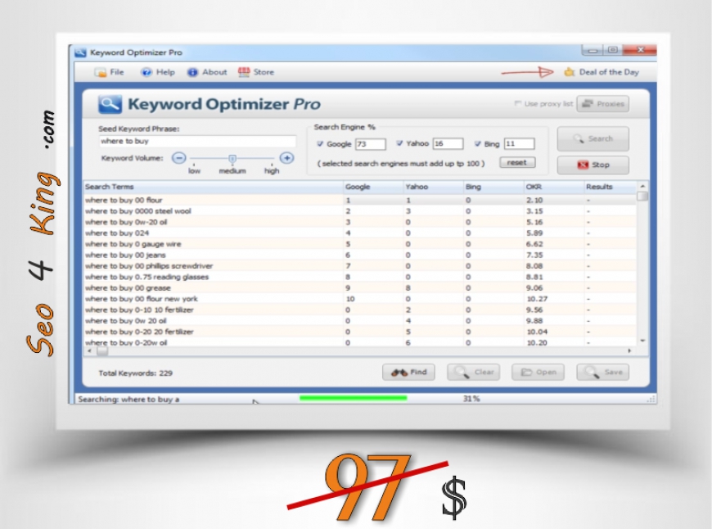Sort by Search Terms column header
This screenshot has width=712, height=529.
pyautogui.click(x=213, y=187)
